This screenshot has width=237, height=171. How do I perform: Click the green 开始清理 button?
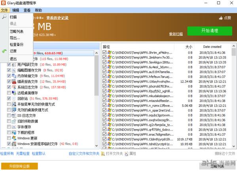pos(210,31)
